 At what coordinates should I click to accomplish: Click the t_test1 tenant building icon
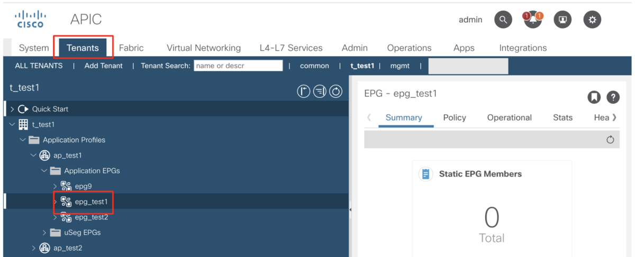23,124
